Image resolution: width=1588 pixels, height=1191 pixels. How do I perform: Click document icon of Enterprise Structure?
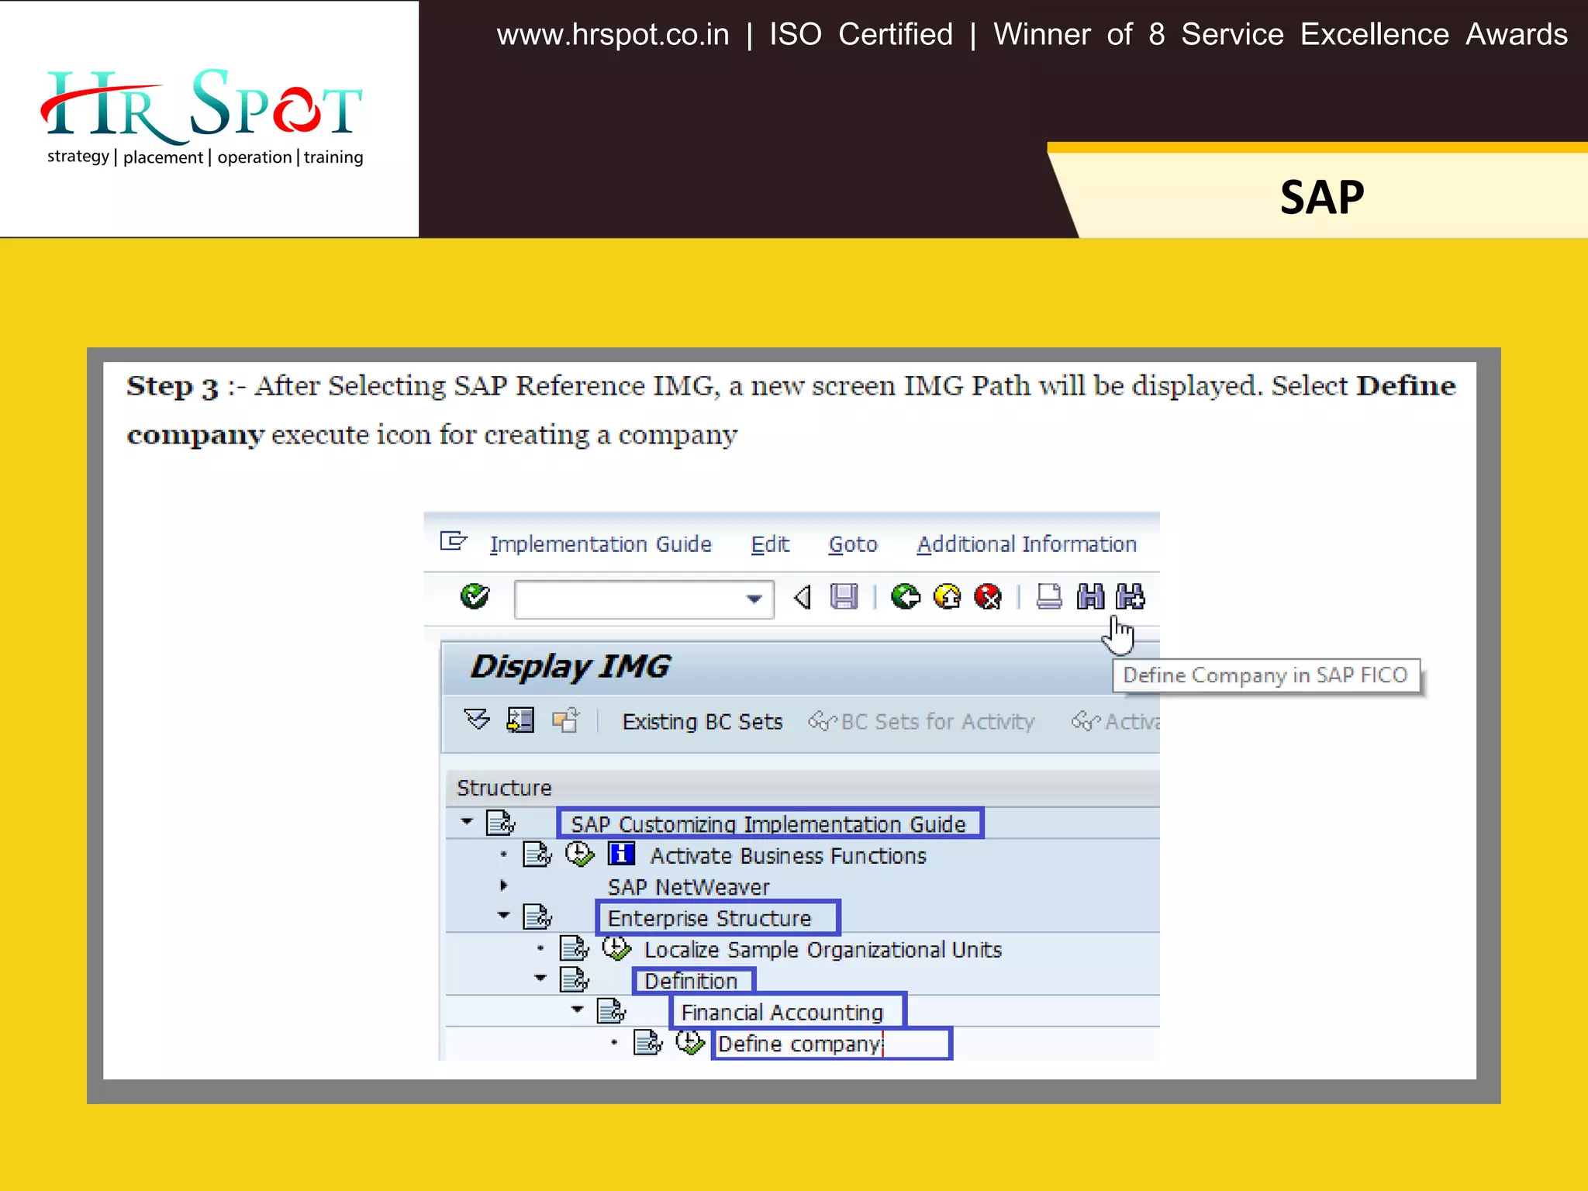537,917
